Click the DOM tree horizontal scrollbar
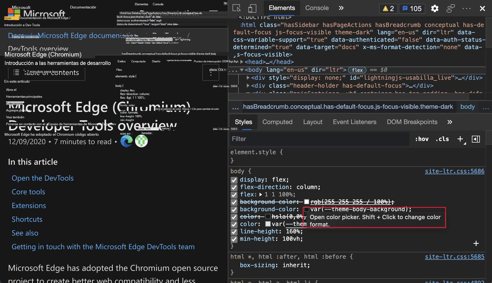Screen dimensions: 492x283 pos(348,97)
